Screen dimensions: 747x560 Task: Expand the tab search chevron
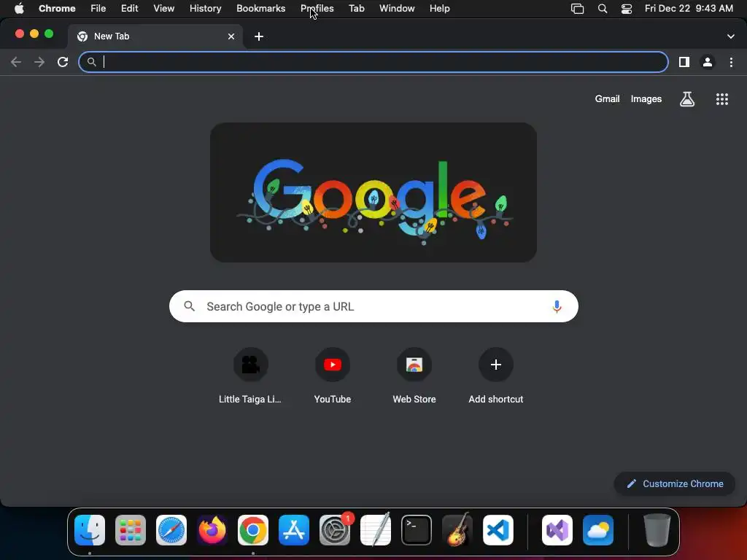(x=730, y=36)
